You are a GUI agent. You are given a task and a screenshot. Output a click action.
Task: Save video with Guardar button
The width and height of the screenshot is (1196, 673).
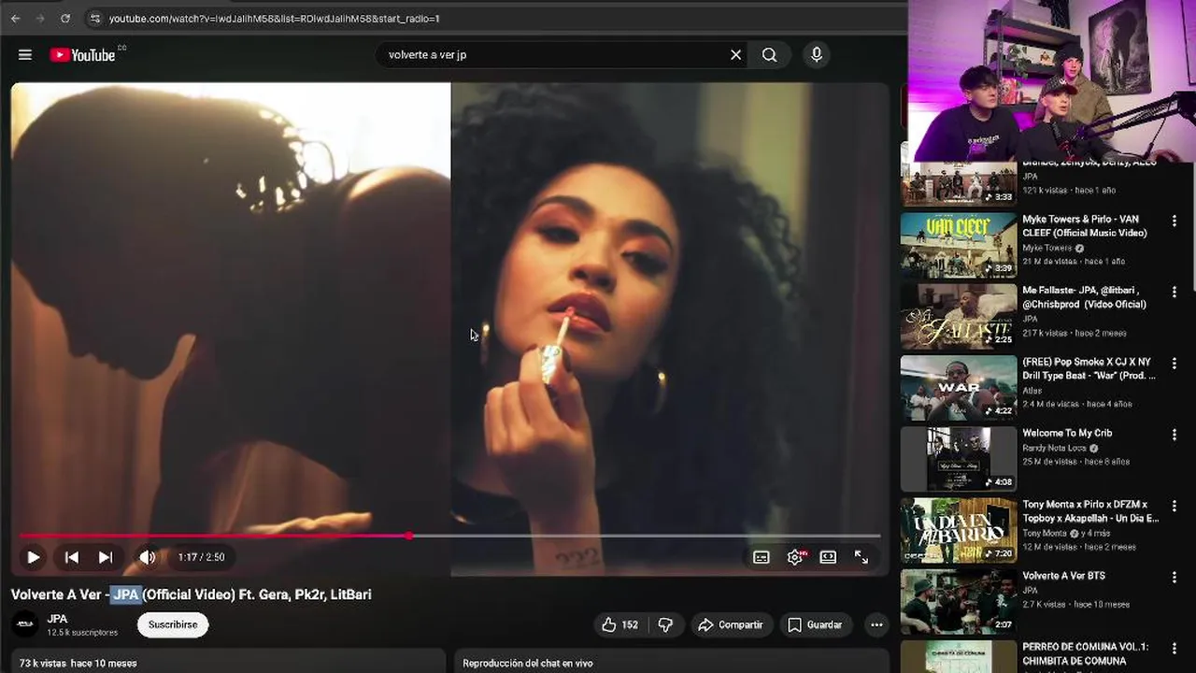pos(815,624)
